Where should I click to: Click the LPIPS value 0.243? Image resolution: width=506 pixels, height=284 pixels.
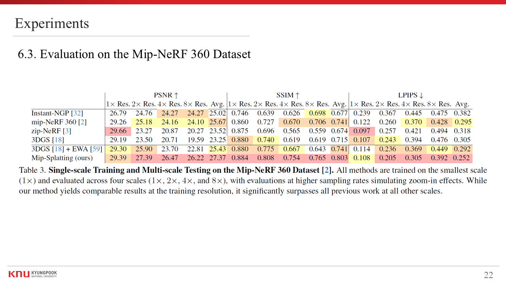pos(387,140)
